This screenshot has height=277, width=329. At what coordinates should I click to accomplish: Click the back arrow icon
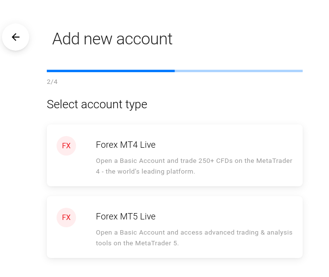pos(16,37)
